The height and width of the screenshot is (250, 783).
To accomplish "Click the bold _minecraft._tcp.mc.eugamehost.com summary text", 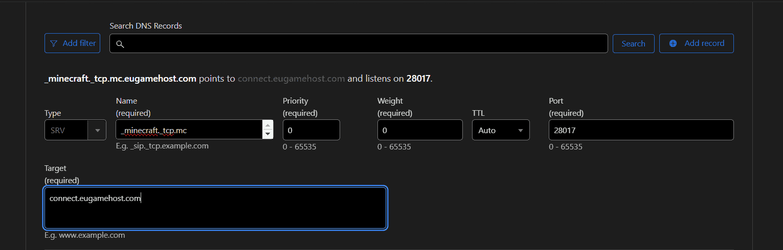I will pyautogui.click(x=121, y=79).
